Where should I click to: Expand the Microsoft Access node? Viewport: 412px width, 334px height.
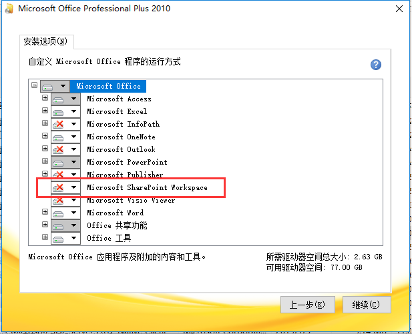pos(45,98)
